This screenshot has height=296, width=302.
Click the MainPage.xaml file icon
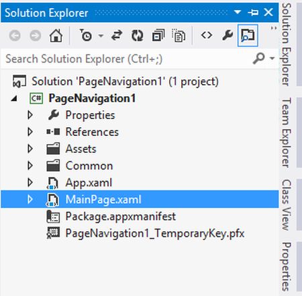(53, 200)
